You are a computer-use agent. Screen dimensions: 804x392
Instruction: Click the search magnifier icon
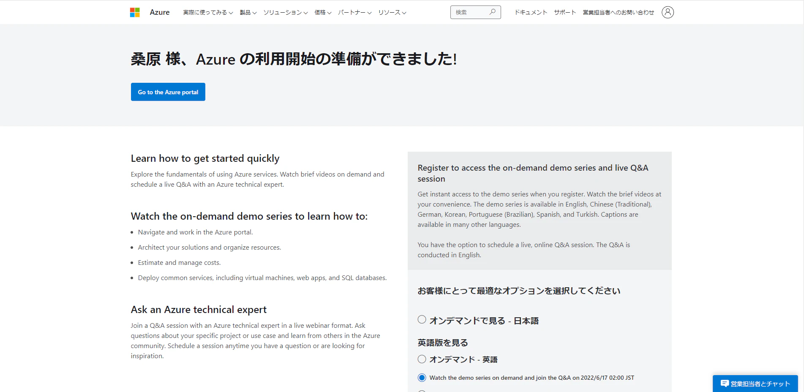[x=492, y=12]
